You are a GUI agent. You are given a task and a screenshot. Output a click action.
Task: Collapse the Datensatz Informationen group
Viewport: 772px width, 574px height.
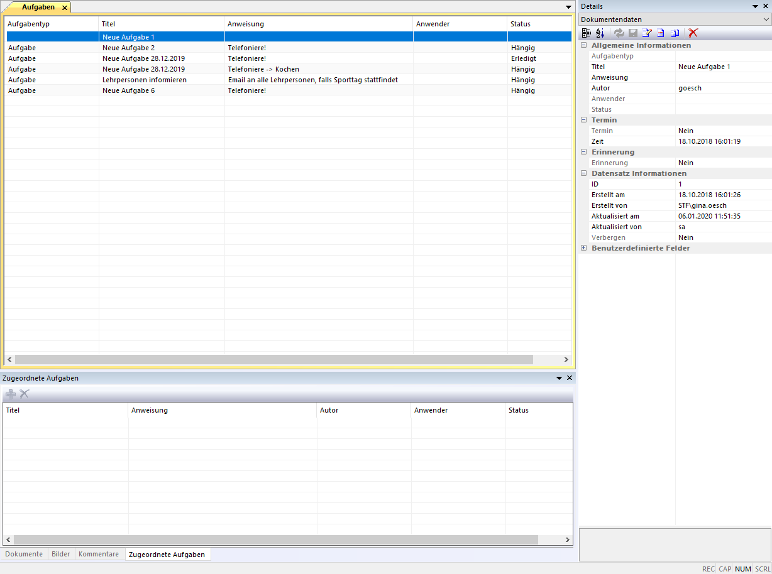tap(583, 173)
